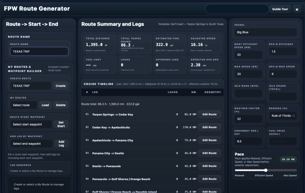
Task: Edit Route for Cedar Key to Apalachicola
Action: point(209,127)
